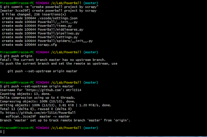Select the scrapy.cfg line
This screenshot has width=207, height=137.
(29, 45)
